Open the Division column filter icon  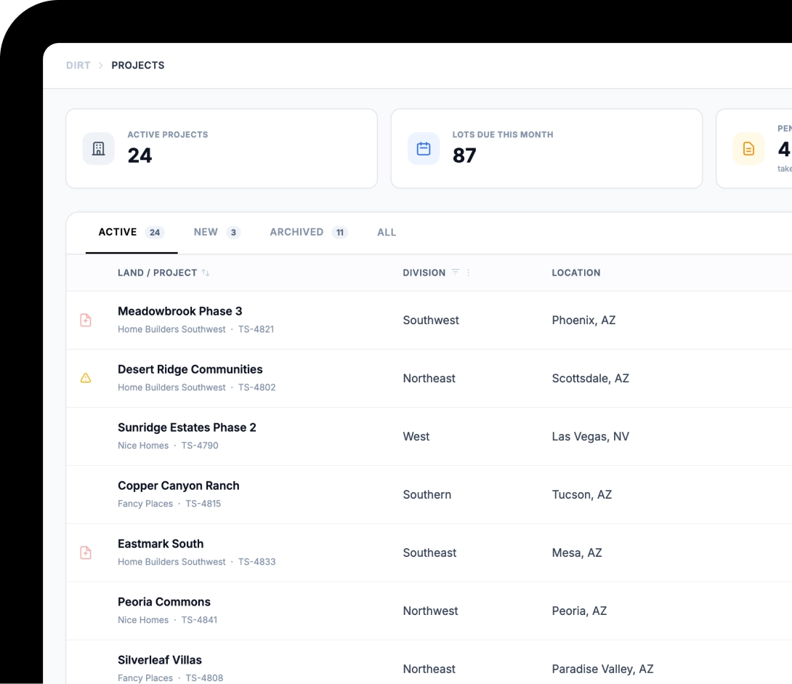tap(456, 273)
